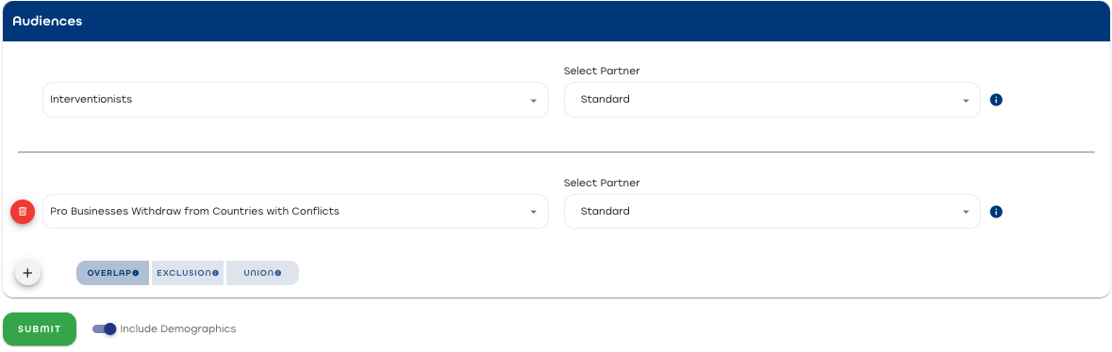Click the small info icon on Exclusion
Viewport: 1112px width, 352px height.
pyautogui.click(x=215, y=273)
